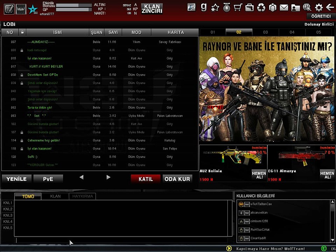Click status bar yellow announcement icon

click(x=229, y=248)
